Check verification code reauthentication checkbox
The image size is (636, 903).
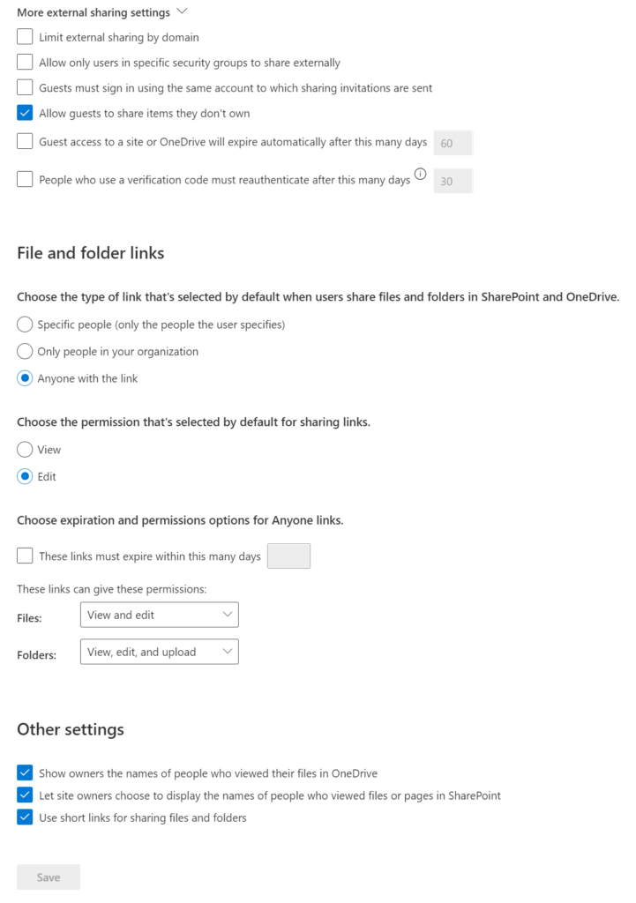[25, 180]
